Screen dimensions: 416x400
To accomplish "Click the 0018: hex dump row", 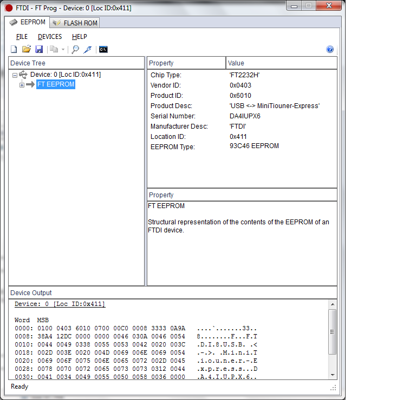I will click(x=135, y=352).
